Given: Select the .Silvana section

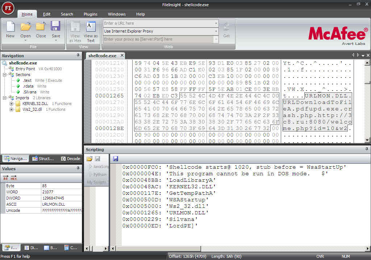Looking at the screenshot, I should (30, 92).
